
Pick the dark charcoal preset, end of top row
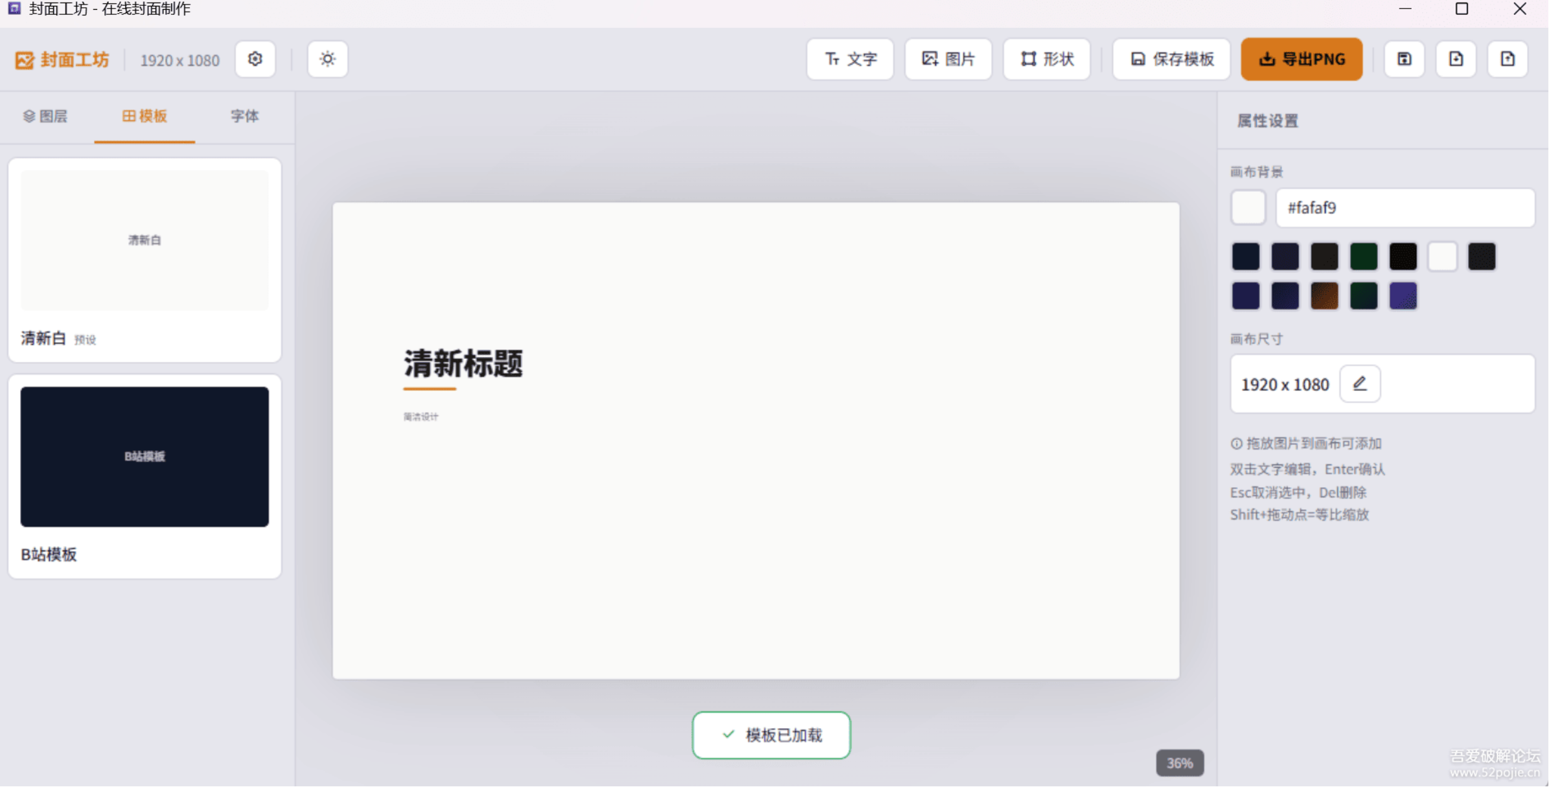click(1482, 257)
